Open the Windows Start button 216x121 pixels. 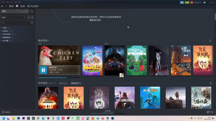pyautogui.click(x=4, y=118)
